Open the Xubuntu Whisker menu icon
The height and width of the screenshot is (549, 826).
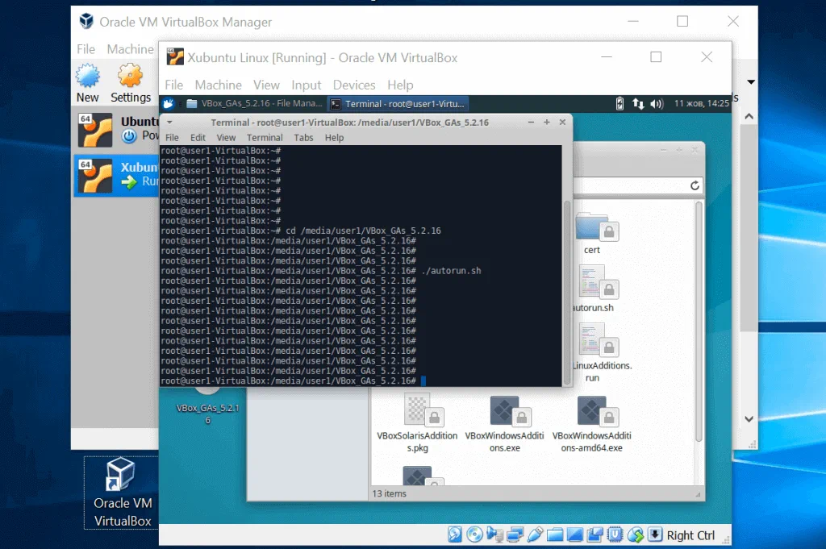[x=169, y=104]
